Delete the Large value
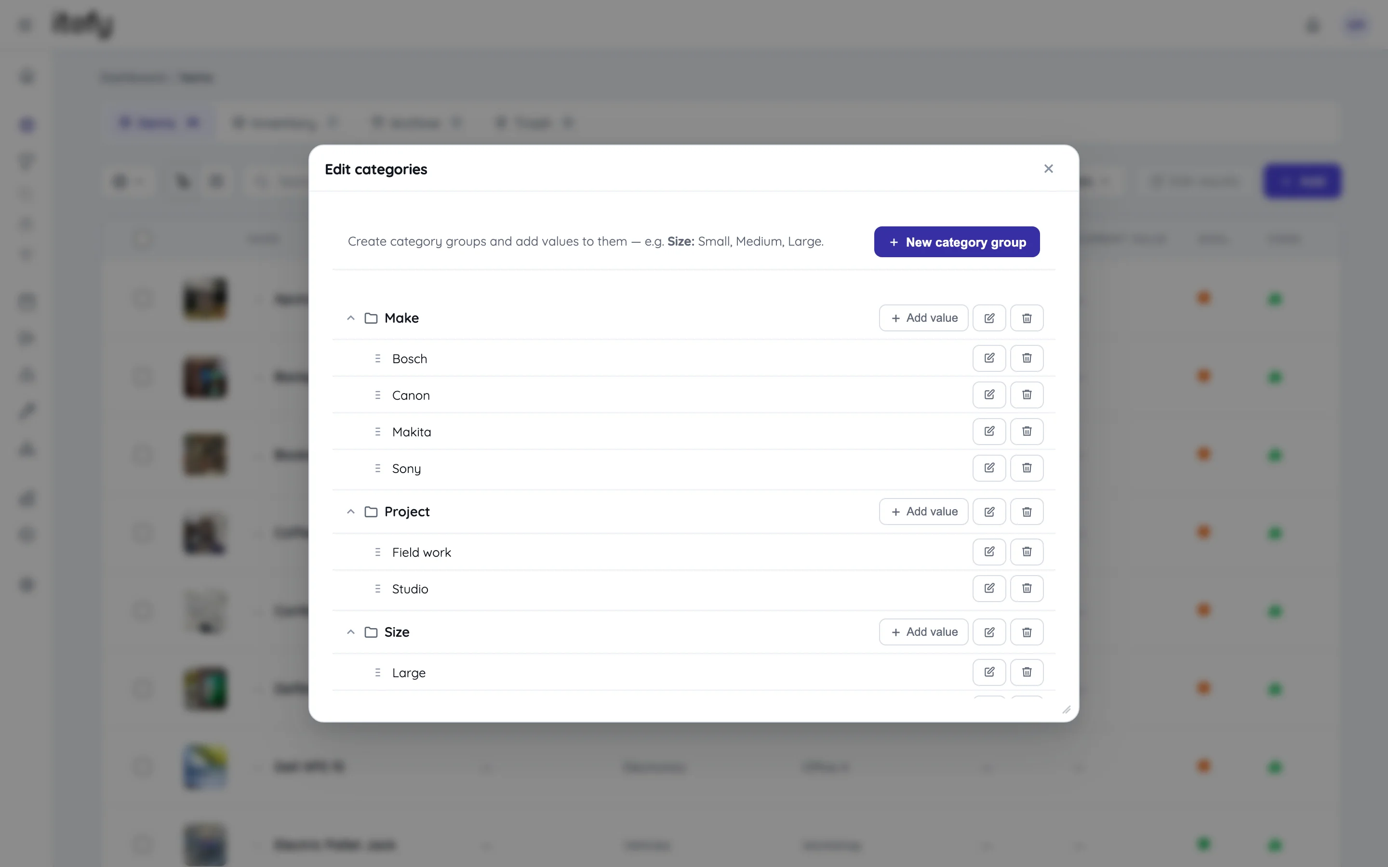The height and width of the screenshot is (867, 1388). [x=1027, y=672]
